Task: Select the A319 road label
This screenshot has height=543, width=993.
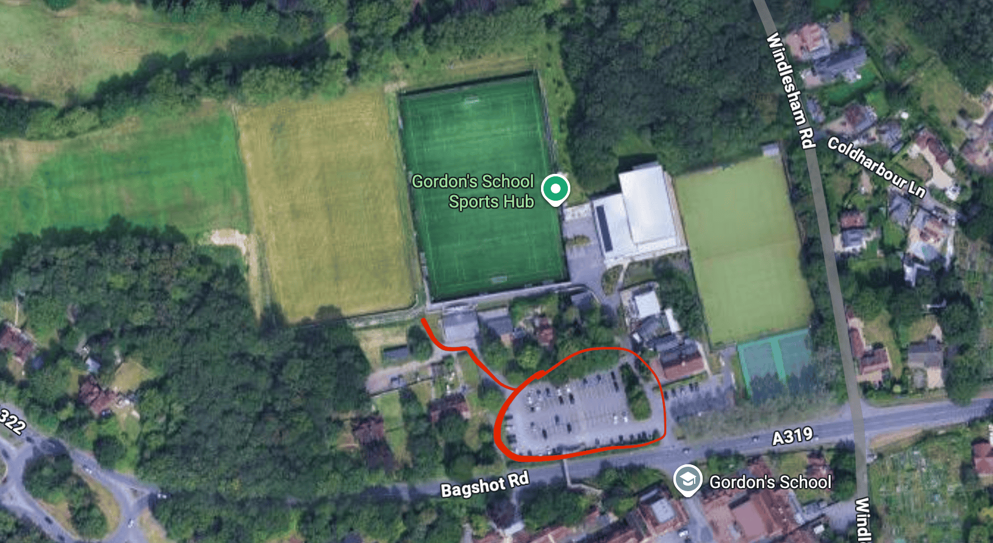Action: point(792,436)
